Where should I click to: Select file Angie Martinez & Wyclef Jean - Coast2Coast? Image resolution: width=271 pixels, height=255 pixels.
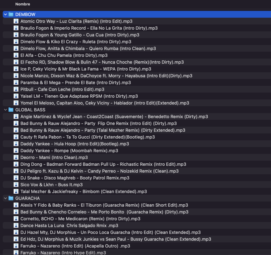point(114,117)
